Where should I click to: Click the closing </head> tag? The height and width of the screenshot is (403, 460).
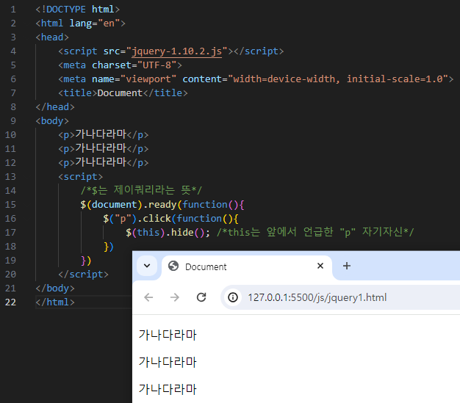point(55,107)
